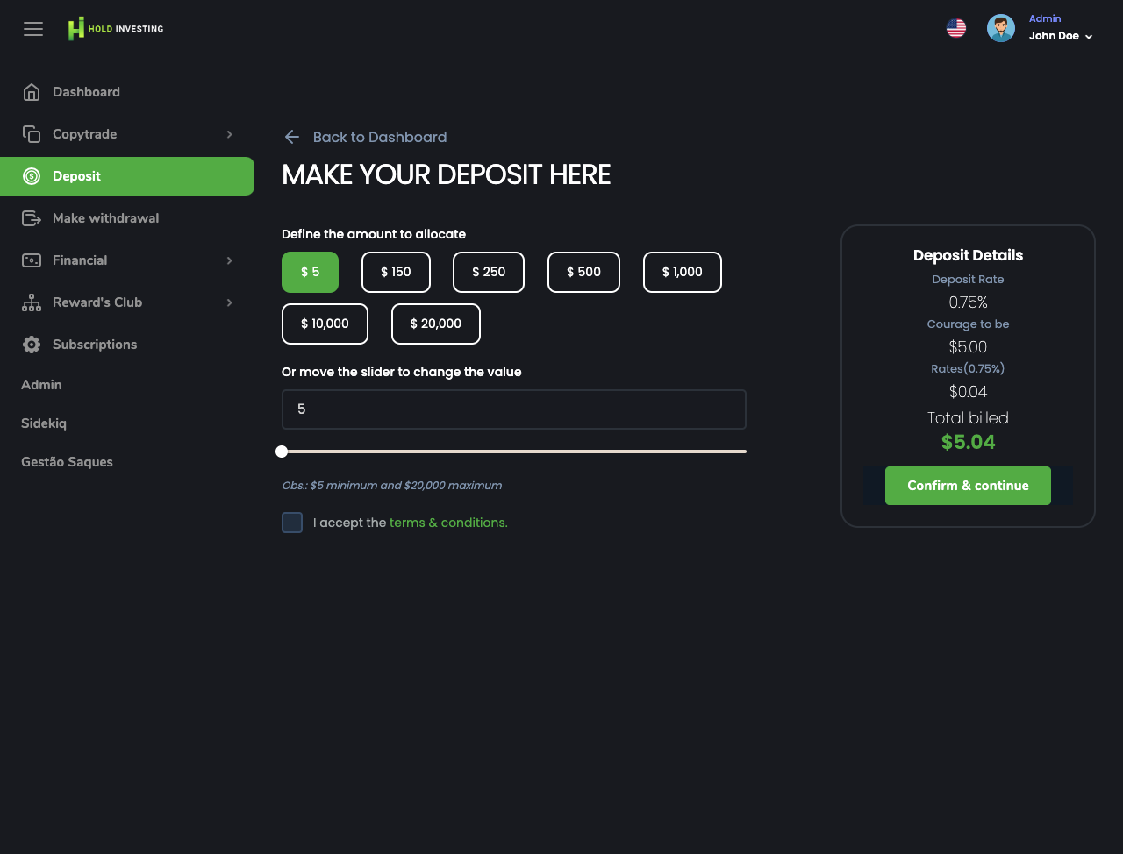This screenshot has width=1123, height=854.
Task: Click the deposit amount slider handle
Action: 282,452
